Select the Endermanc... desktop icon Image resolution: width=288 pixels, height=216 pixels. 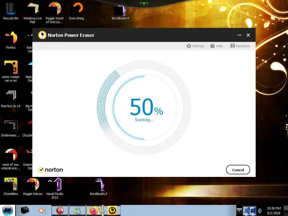[x=11, y=129]
